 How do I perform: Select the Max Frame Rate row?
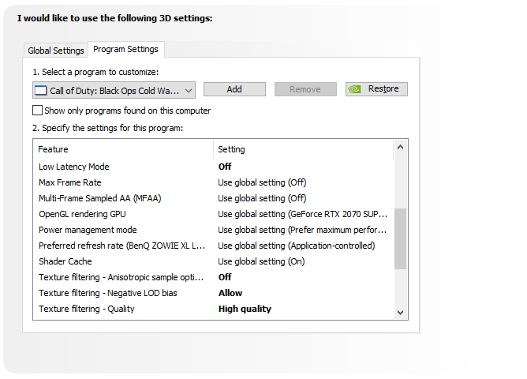click(x=213, y=182)
